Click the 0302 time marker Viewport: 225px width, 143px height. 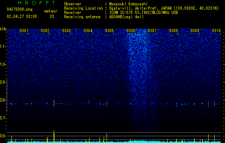[45, 31]
